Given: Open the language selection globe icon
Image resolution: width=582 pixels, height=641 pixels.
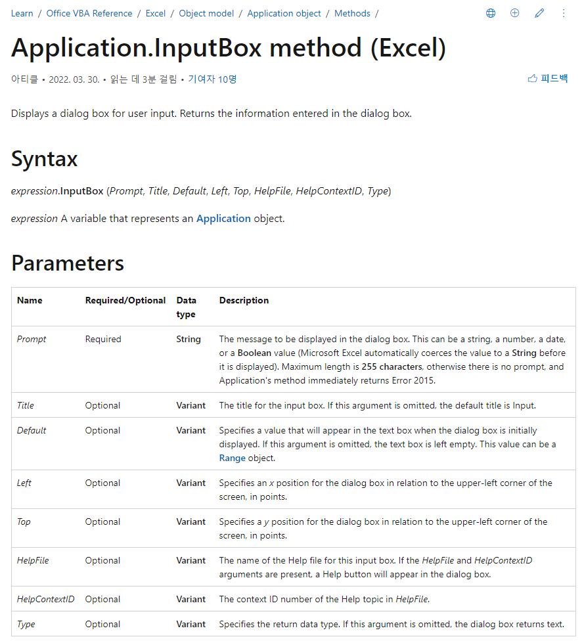Looking at the screenshot, I should point(490,13).
